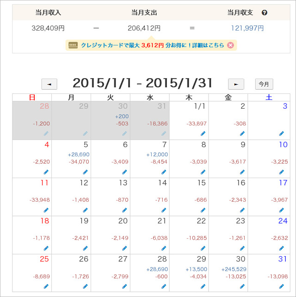Image resolution: width=296 pixels, height=297 pixels.
Task: Edit entries for January 3 with pencil icon
Action: point(281,134)
